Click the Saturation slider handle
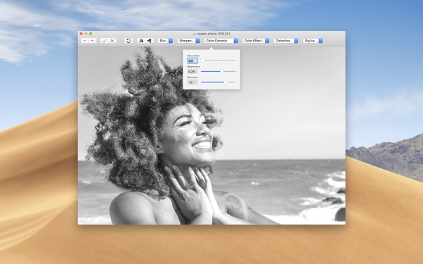This screenshot has height=264, width=423. point(202,61)
